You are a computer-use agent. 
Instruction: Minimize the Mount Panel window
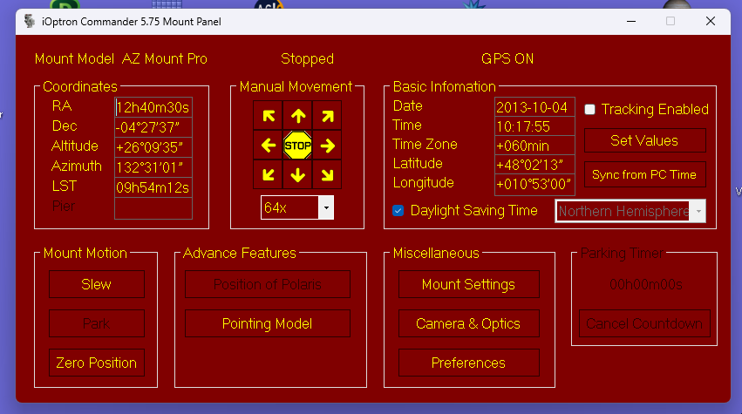[x=631, y=21]
